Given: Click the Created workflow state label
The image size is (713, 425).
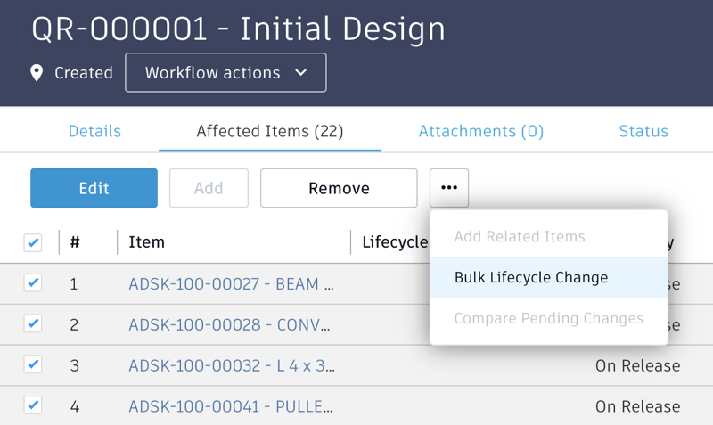Looking at the screenshot, I should pyautogui.click(x=84, y=73).
